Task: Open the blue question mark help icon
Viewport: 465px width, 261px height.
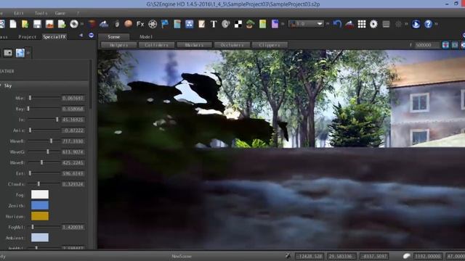Action: point(428,24)
